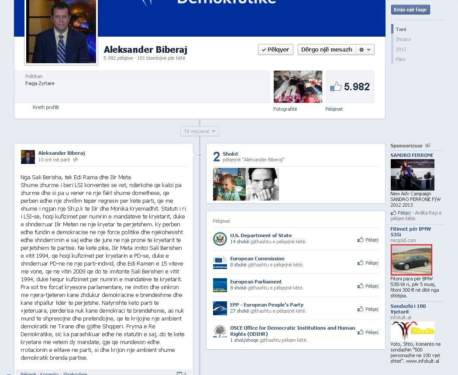Click the Krijo një faqe button

(410, 10)
